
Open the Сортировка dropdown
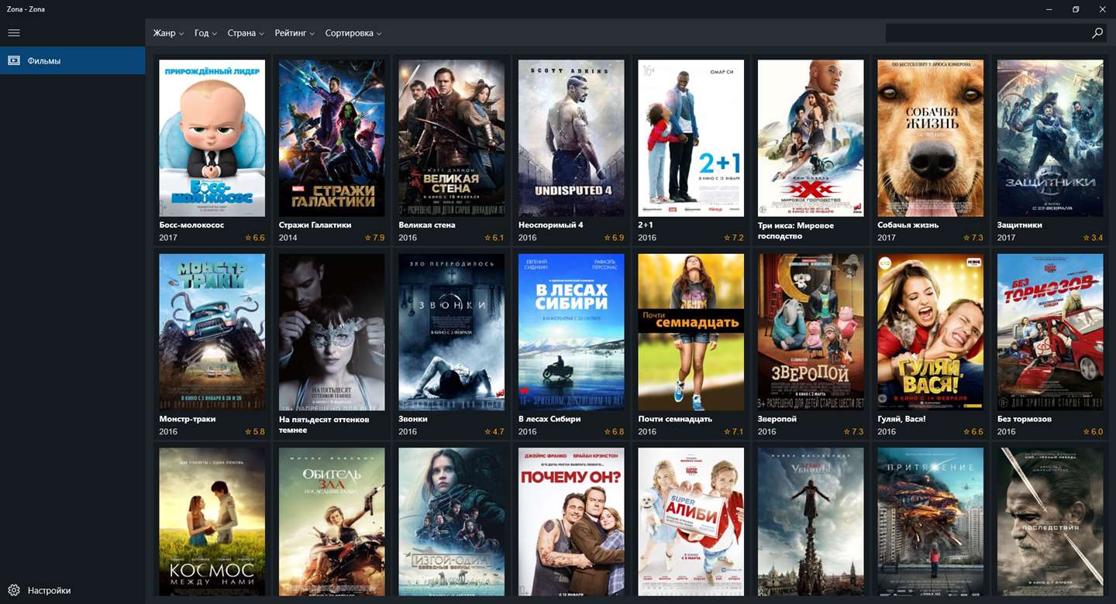(x=353, y=33)
